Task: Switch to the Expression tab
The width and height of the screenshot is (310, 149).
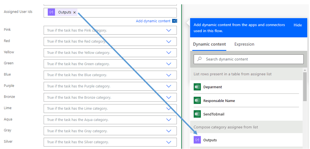Action: click(x=244, y=44)
